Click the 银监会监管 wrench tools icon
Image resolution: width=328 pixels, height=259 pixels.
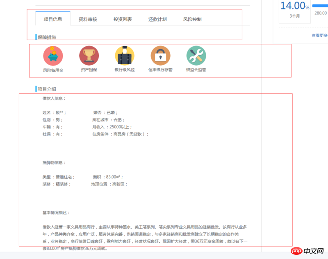(x=196, y=56)
